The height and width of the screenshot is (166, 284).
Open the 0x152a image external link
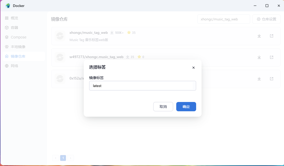(x=272, y=78)
